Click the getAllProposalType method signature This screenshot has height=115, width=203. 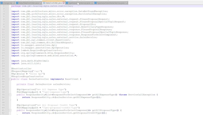(69, 110)
